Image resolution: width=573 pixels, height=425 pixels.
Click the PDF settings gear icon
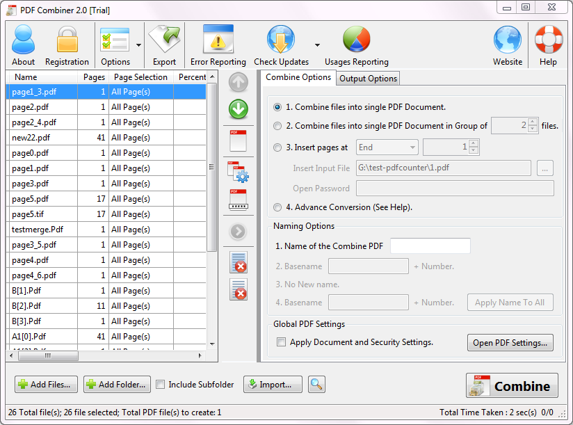239,172
